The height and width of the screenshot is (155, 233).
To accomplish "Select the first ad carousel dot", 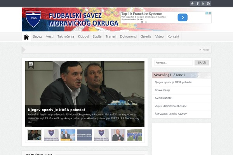I will [142, 22].
